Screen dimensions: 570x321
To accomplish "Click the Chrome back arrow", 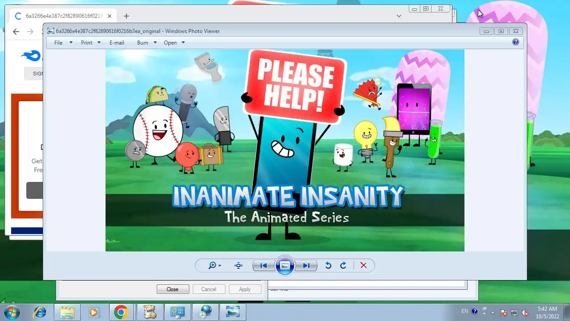I will [x=16, y=32].
